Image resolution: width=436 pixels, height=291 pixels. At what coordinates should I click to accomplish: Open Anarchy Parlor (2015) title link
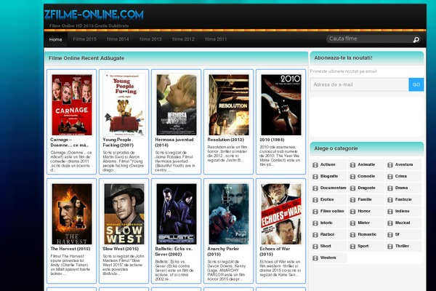tap(223, 252)
